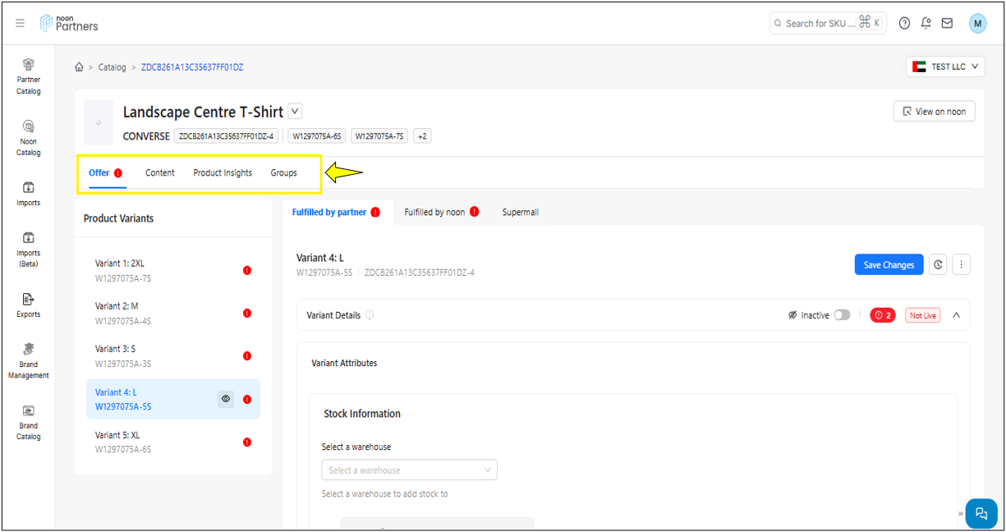This screenshot has width=1006, height=532.
Task: Click the red 2 errors badge
Action: 883,315
